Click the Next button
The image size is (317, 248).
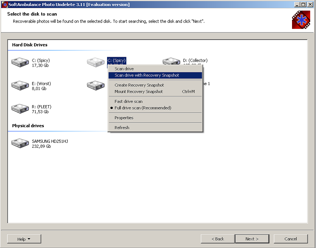(x=252, y=239)
